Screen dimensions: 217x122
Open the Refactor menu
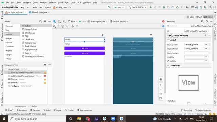[x=52, y=2]
